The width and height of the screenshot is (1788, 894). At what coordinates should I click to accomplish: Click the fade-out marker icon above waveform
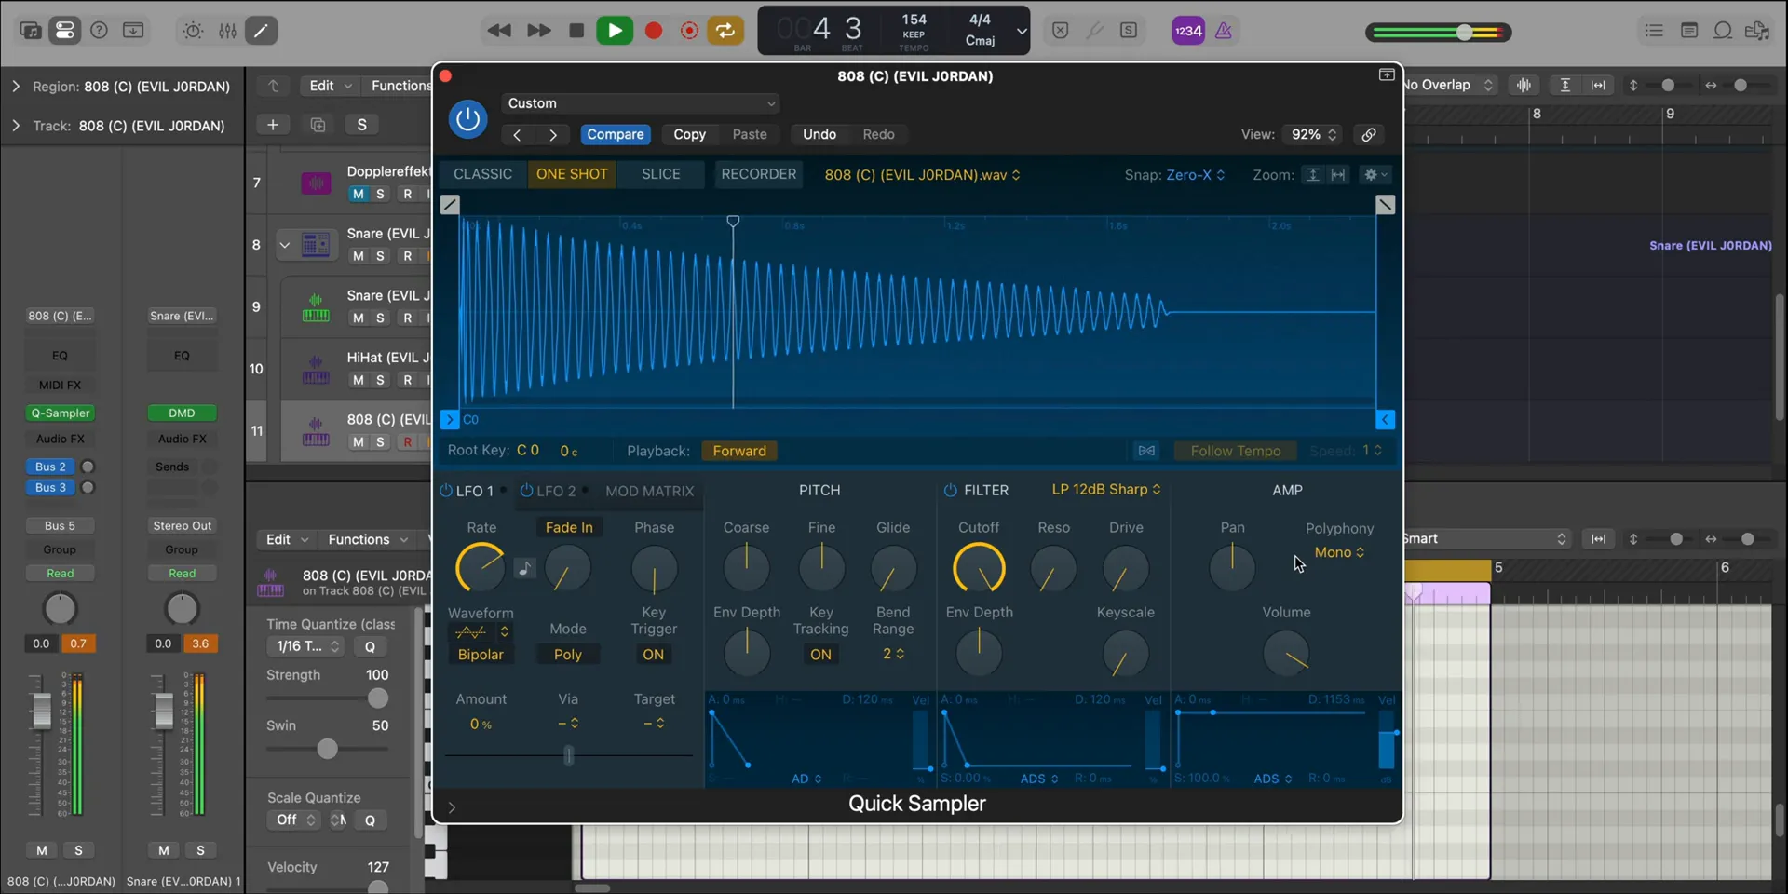[x=1386, y=205]
